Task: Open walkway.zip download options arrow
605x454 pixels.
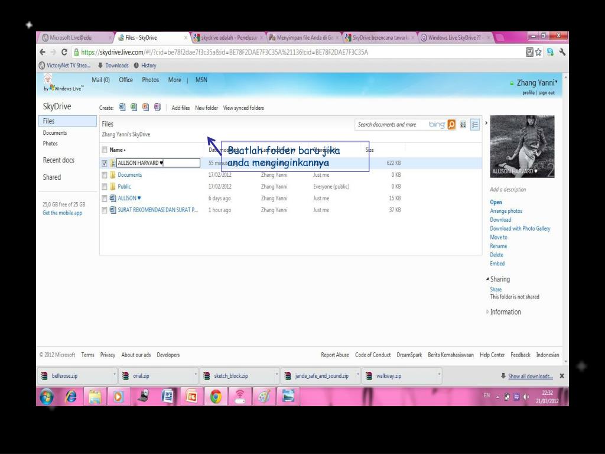Action: click(x=439, y=374)
